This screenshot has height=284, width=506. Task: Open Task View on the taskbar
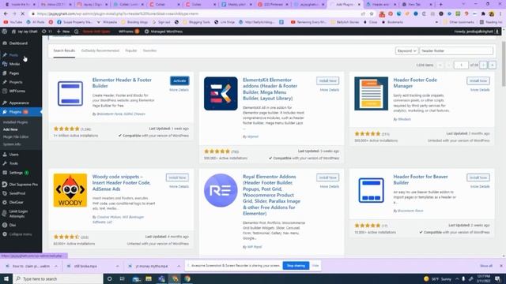(122, 278)
